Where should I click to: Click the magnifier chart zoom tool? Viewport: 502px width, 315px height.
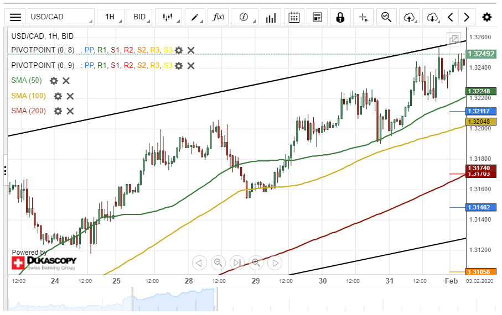386,17
